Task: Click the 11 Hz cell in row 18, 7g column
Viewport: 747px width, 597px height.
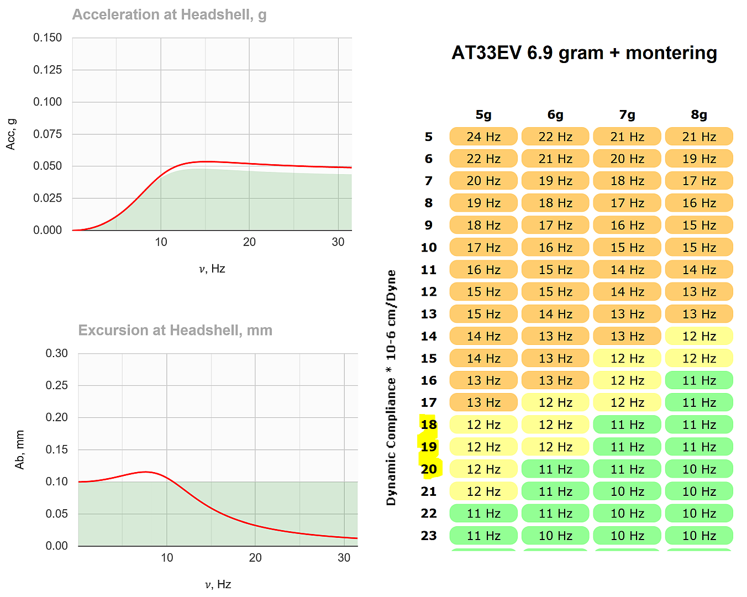Action: click(627, 425)
